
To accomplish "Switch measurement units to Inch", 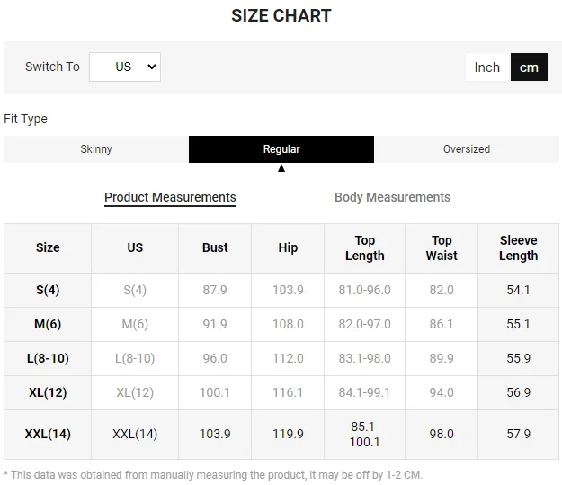I will pos(486,67).
